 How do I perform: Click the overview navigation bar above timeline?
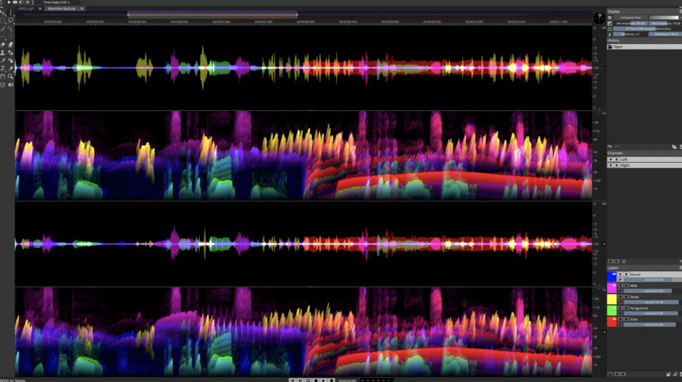point(303,15)
